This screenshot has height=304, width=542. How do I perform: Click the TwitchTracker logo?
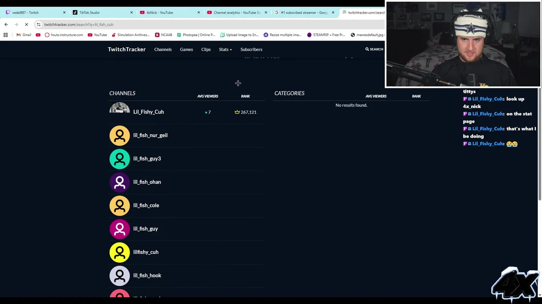[x=127, y=49]
